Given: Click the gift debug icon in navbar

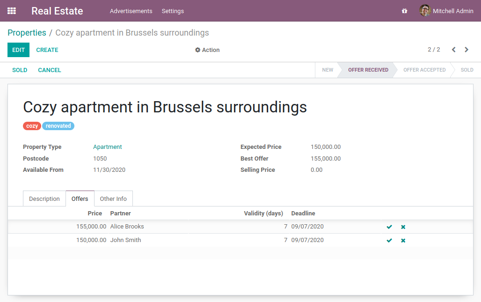Looking at the screenshot, I should tap(404, 11).
